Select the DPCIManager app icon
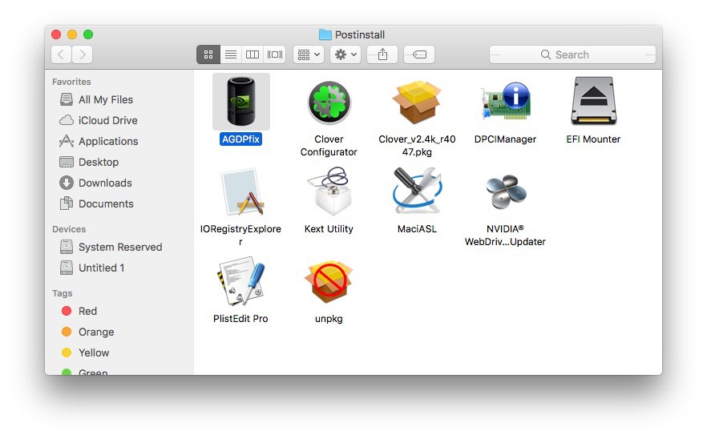The image size is (707, 439). [x=506, y=101]
